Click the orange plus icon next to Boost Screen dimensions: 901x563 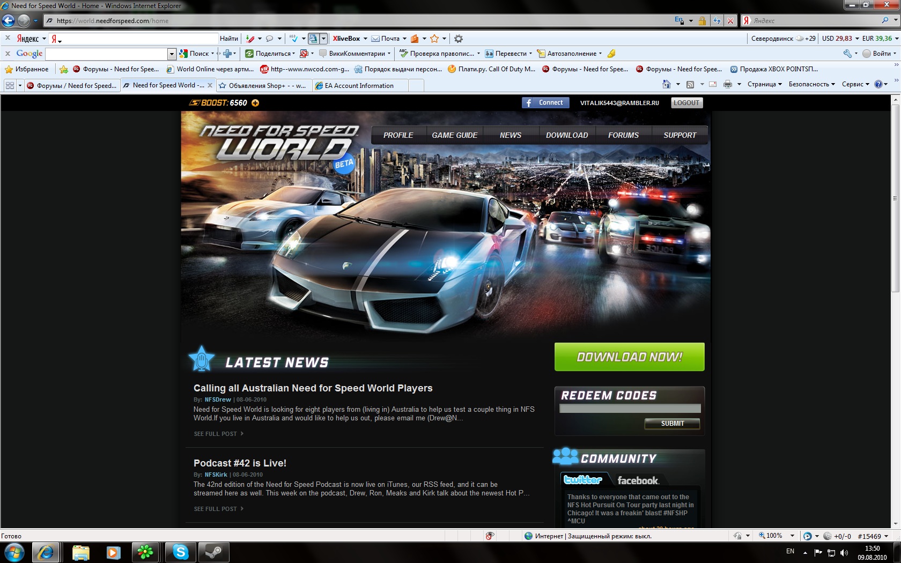pyautogui.click(x=255, y=103)
